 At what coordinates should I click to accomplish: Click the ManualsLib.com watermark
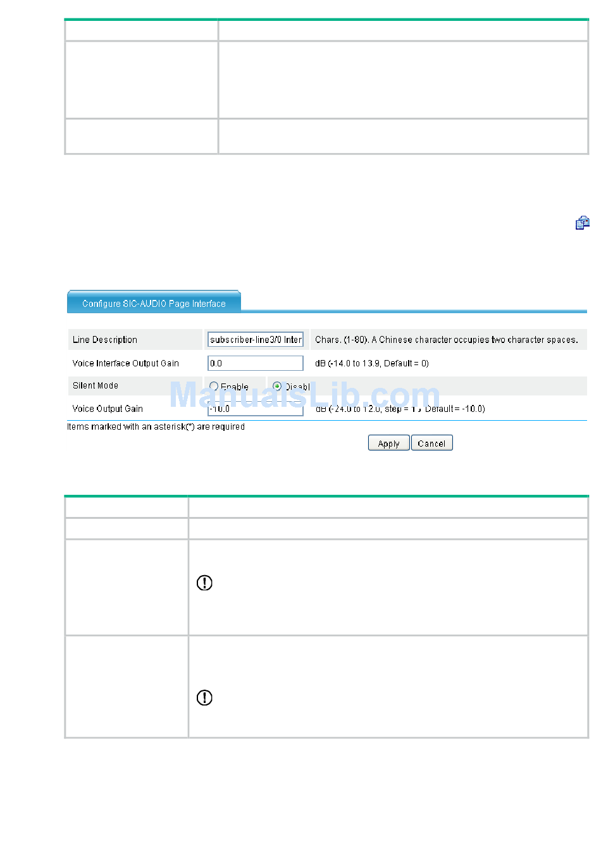click(304, 395)
